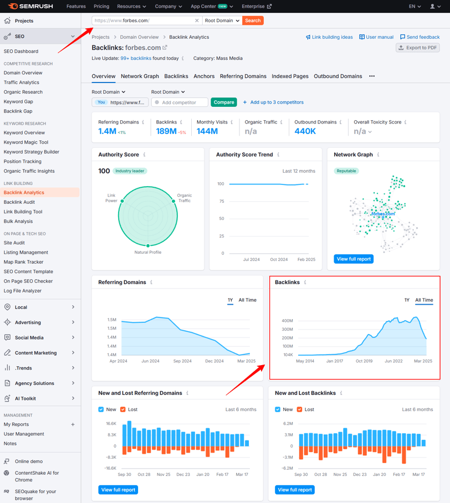This screenshot has width=450, height=503.
Task: Click the Semrush logo
Action: [x=30, y=6]
